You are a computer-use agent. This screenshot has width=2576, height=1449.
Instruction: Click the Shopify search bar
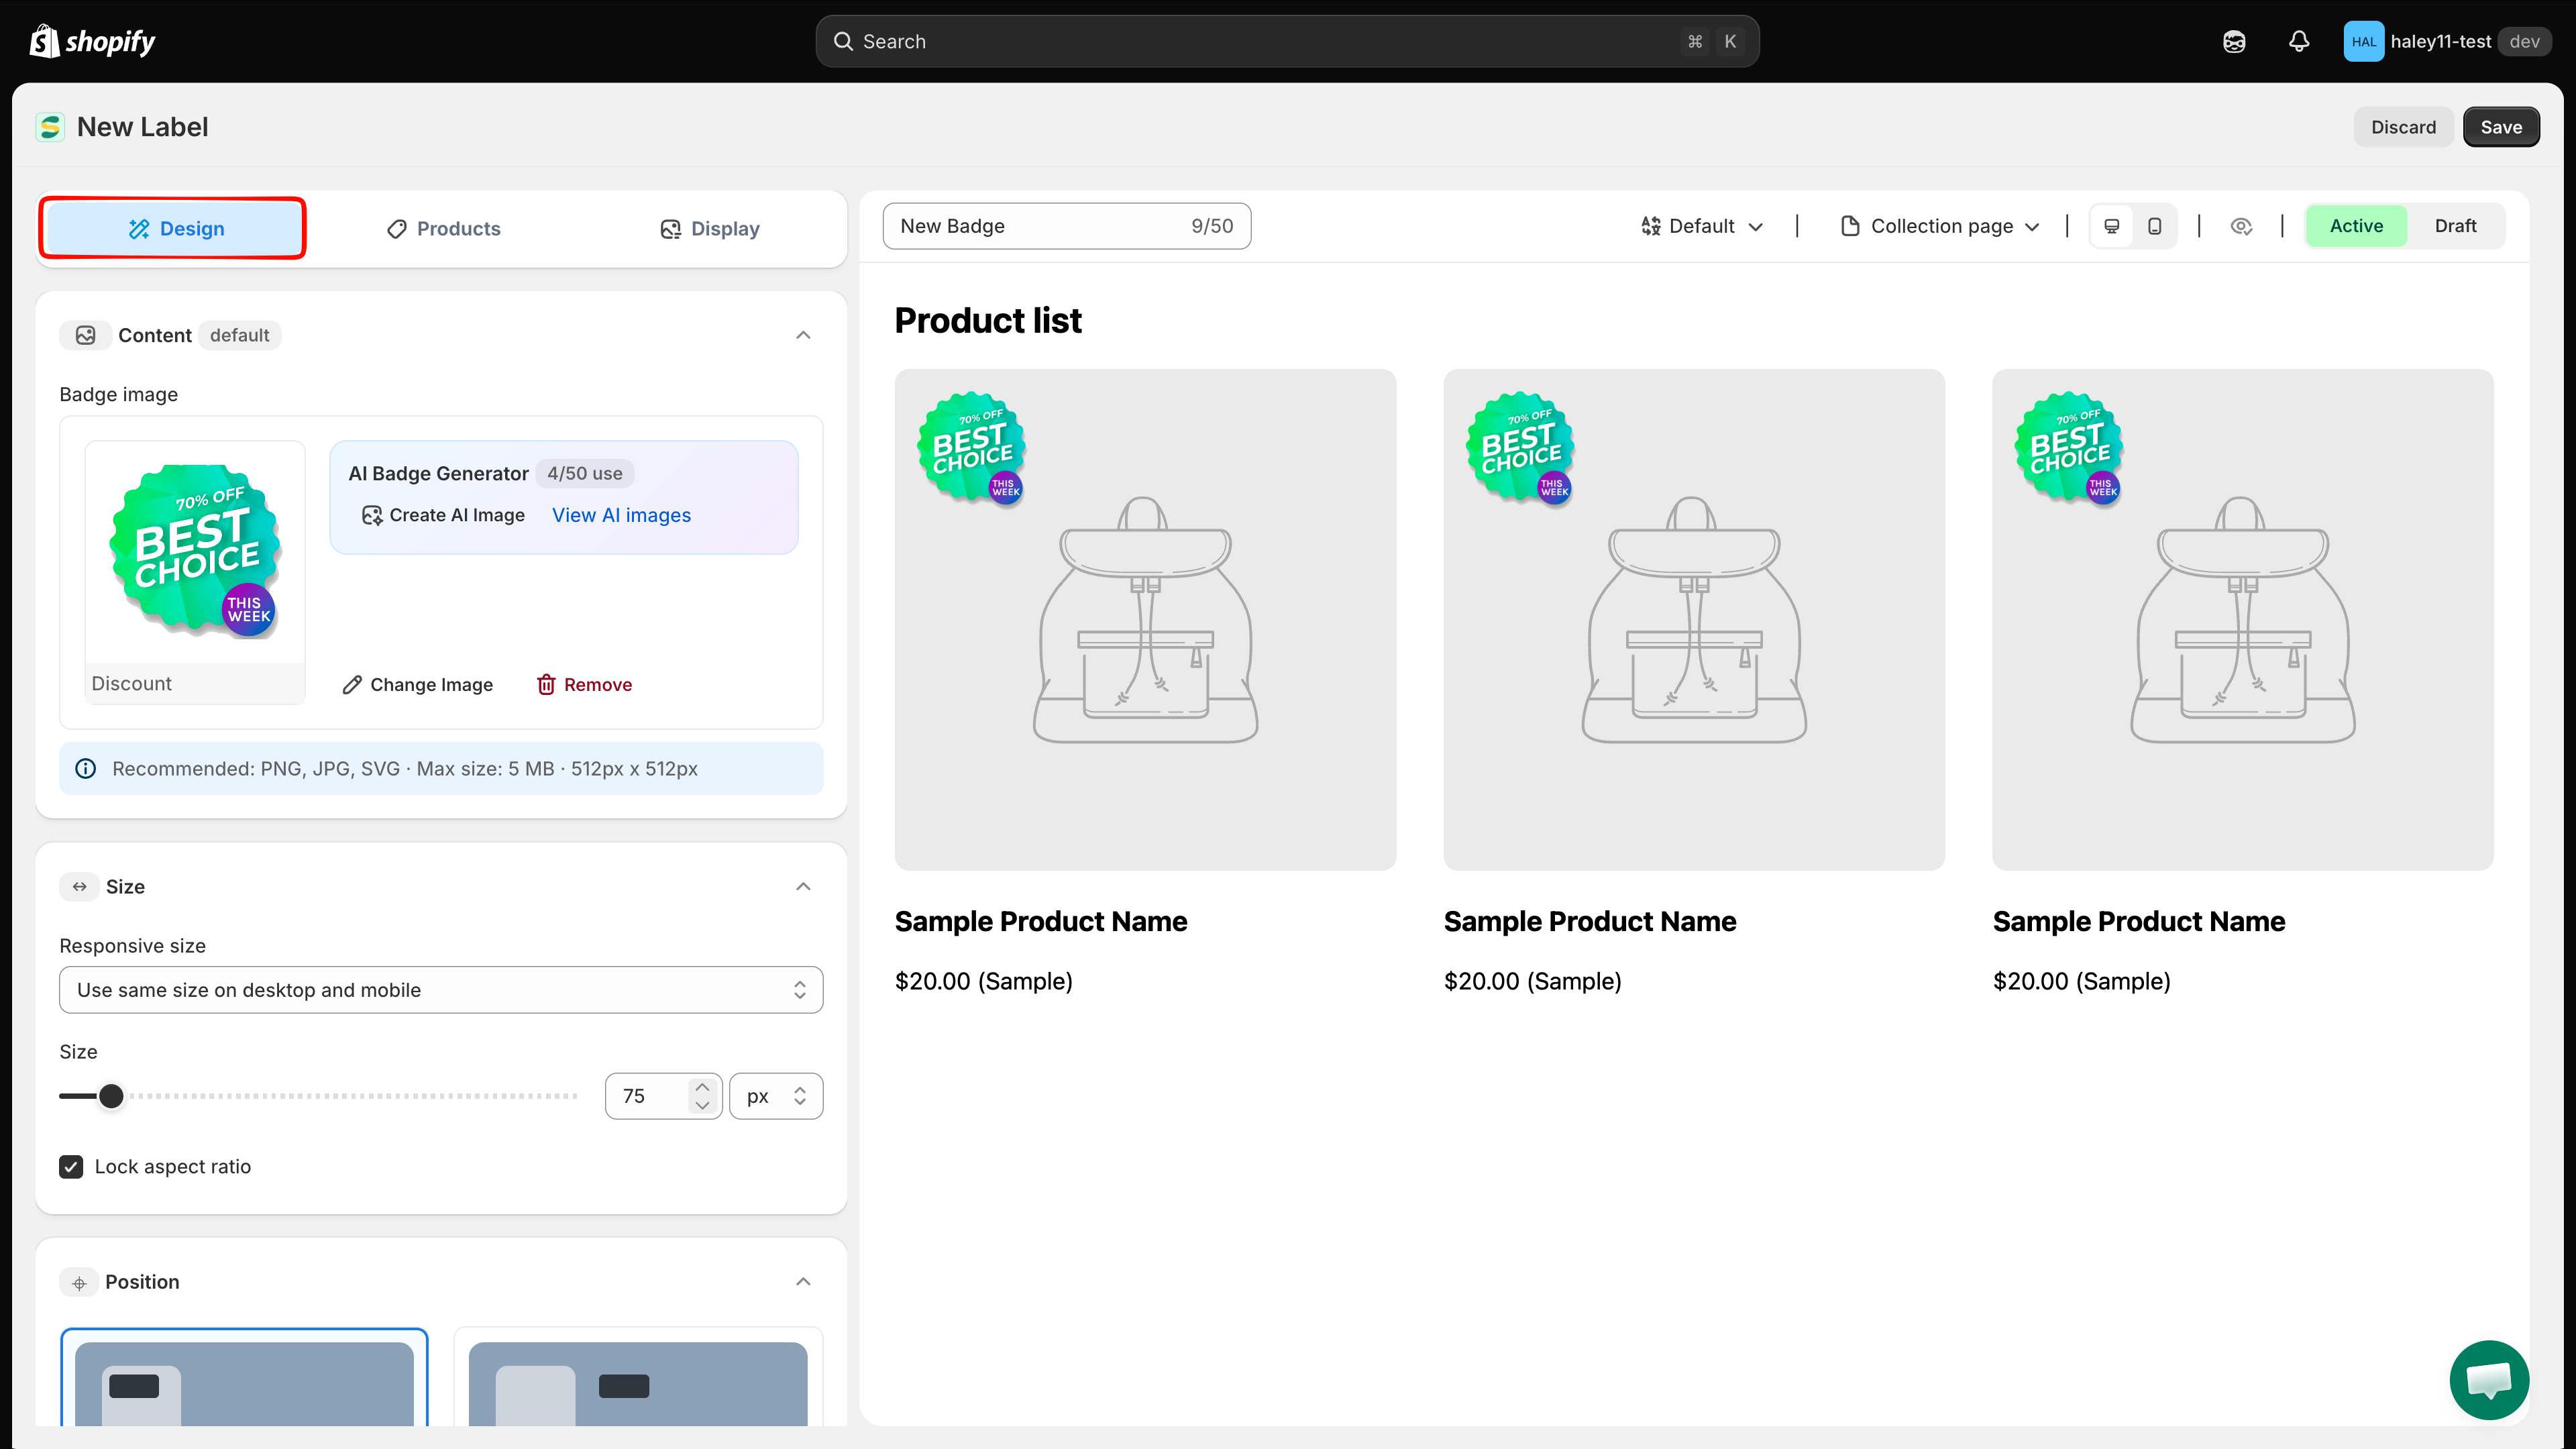(x=1287, y=41)
